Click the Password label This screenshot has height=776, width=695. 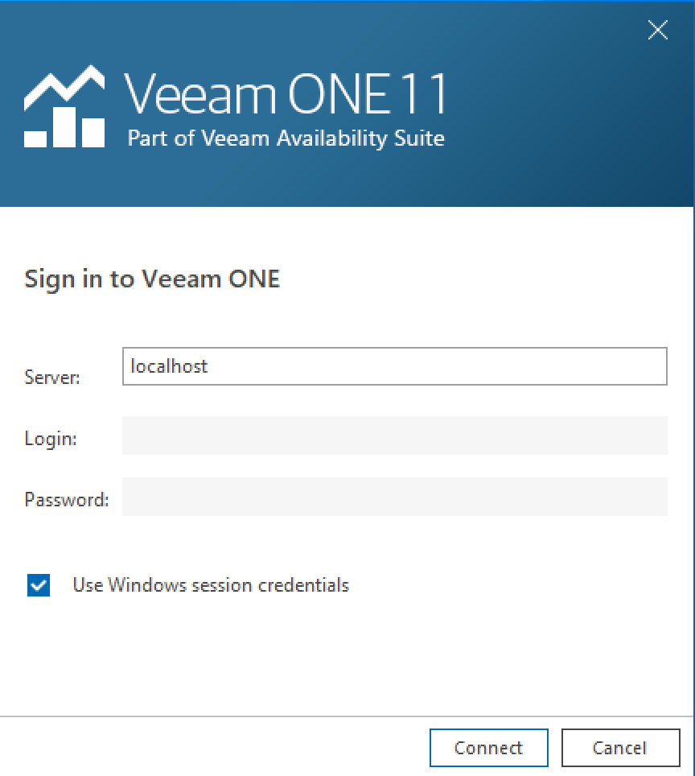point(66,500)
